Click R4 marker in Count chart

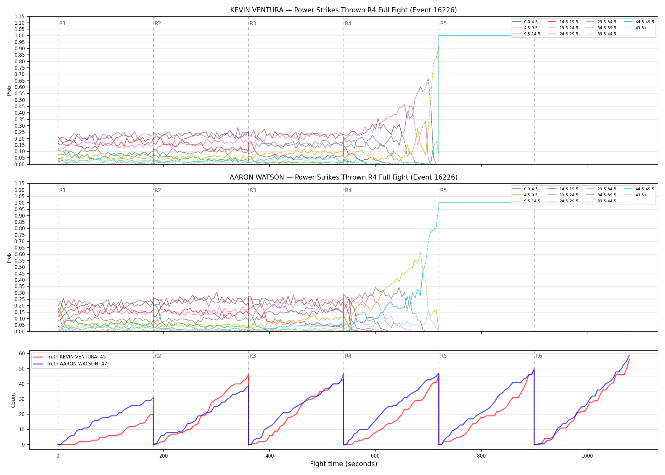(x=348, y=356)
